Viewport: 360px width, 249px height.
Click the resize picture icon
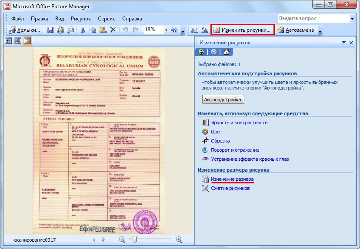(x=205, y=179)
